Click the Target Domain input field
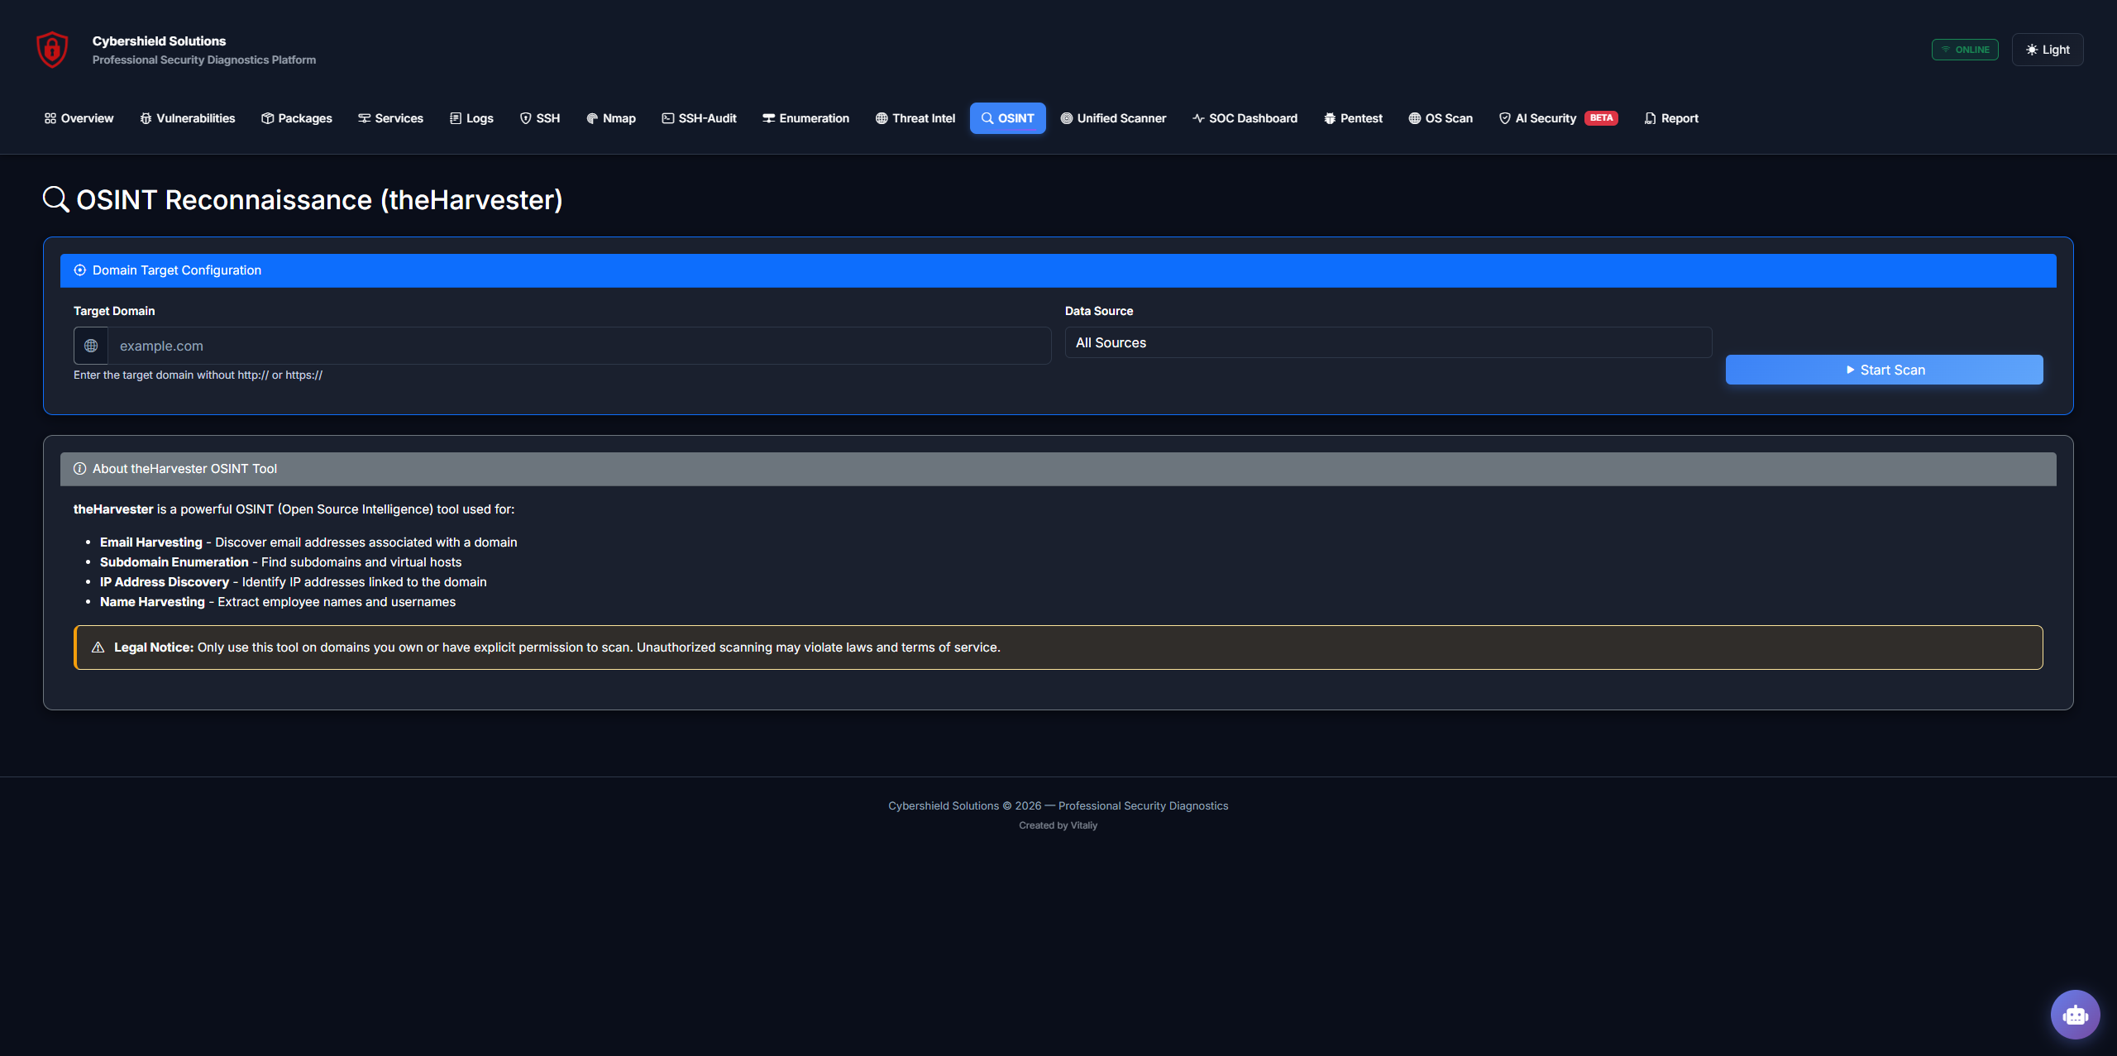Screen dimensions: 2117x1056 point(579,346)
